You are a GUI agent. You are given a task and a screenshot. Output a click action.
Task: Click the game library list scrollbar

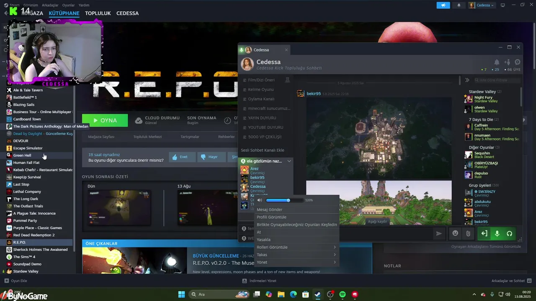75,167
